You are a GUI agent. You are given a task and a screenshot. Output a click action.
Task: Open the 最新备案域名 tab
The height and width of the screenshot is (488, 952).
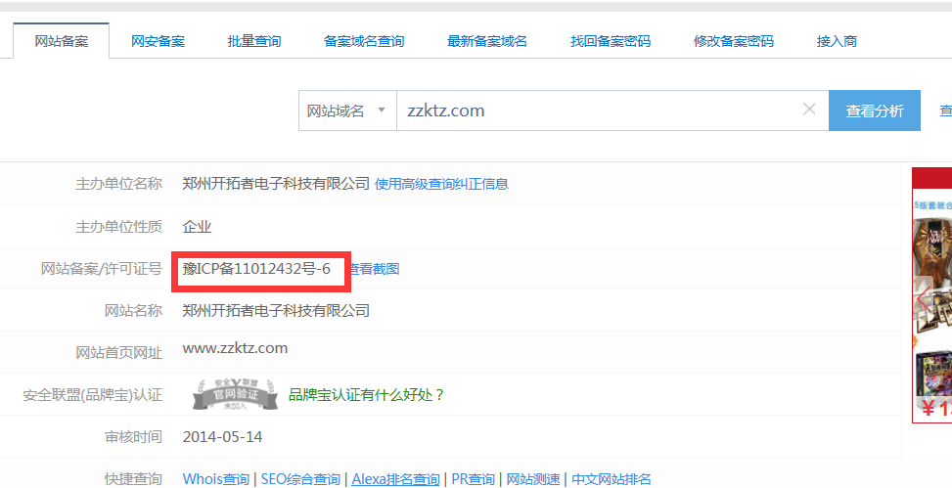pyautogui.click(x=486, y=41)
